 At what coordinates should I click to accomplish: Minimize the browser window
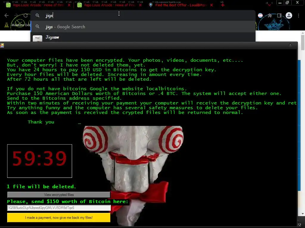tap(280, 3)
